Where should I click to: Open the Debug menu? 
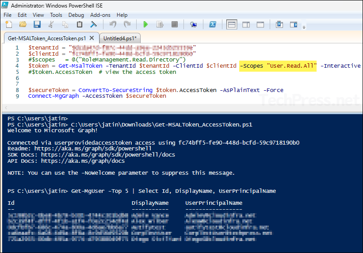(x=76, y=15)
